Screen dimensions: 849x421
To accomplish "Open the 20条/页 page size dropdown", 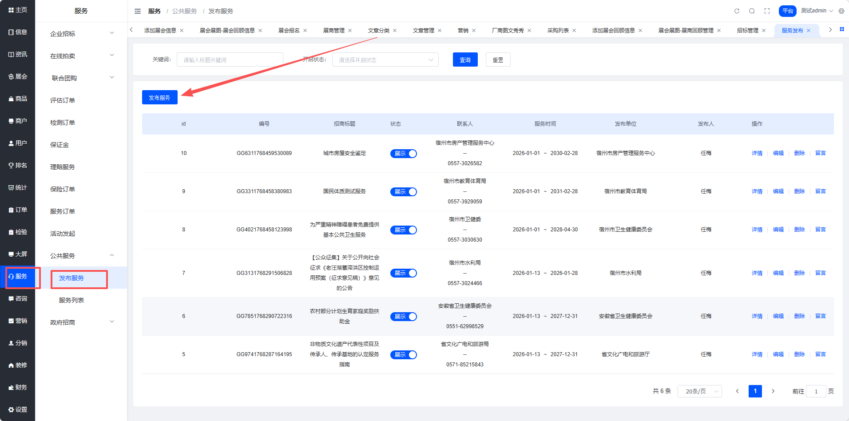I will click(x=699, y=391).
